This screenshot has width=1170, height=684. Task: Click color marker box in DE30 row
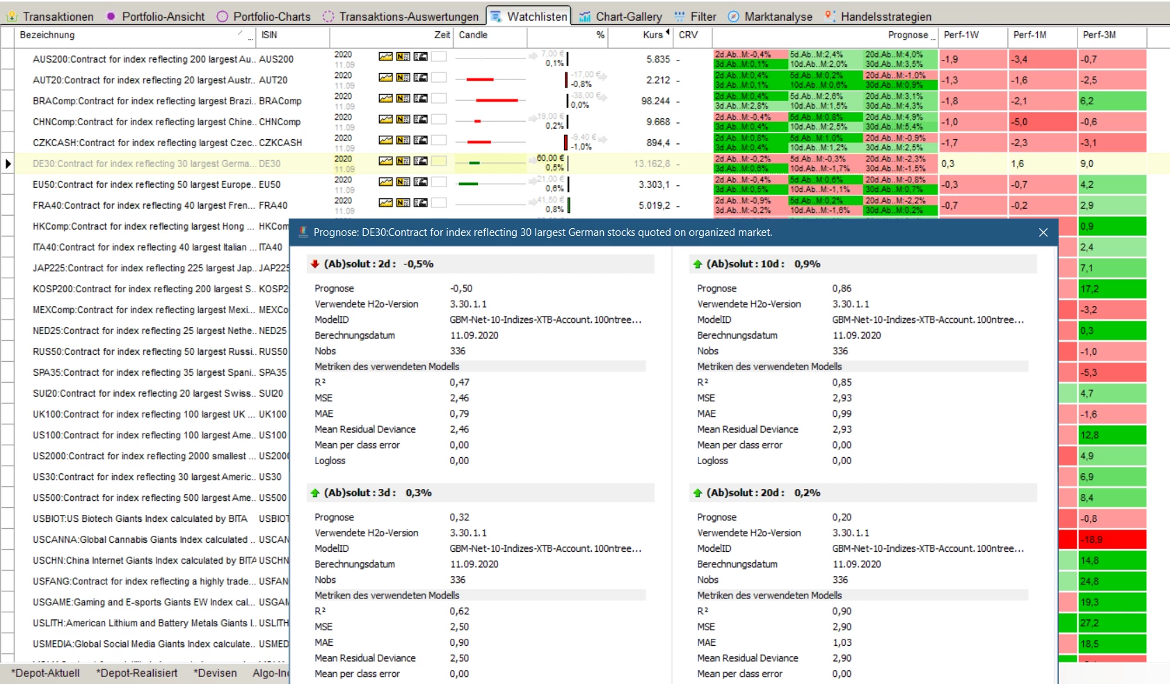click(x=438, y=161)
